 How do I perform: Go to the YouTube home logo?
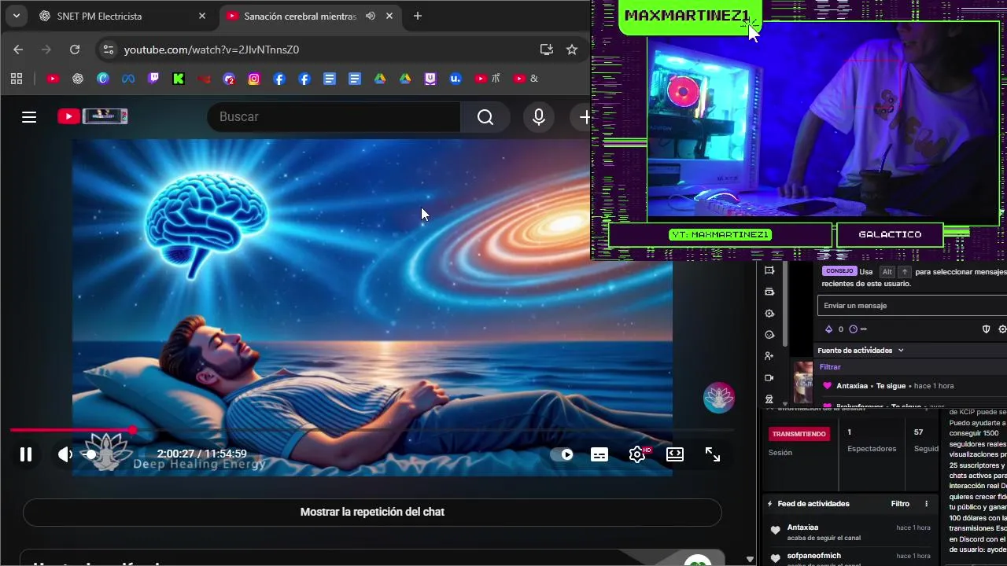[x=92, y=116]
